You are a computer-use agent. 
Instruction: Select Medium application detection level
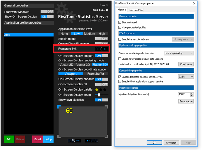89,34
